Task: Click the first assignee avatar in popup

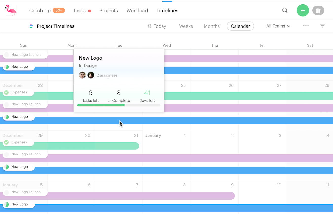Action: 82,75
